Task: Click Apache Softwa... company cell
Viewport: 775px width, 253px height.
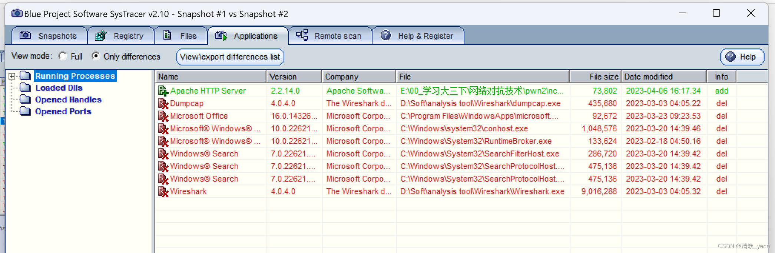Action: point(358,91)
